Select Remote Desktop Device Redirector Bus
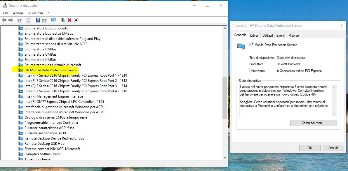This screenshot has height=171, width=348. (x=54, y=138)
